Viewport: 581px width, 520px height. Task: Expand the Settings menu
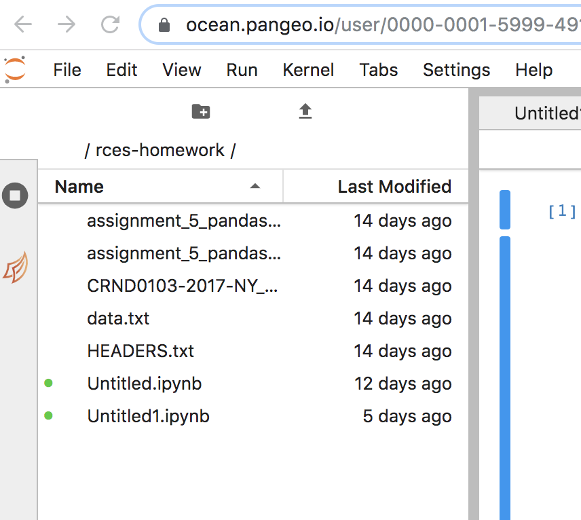click(456, 69)
